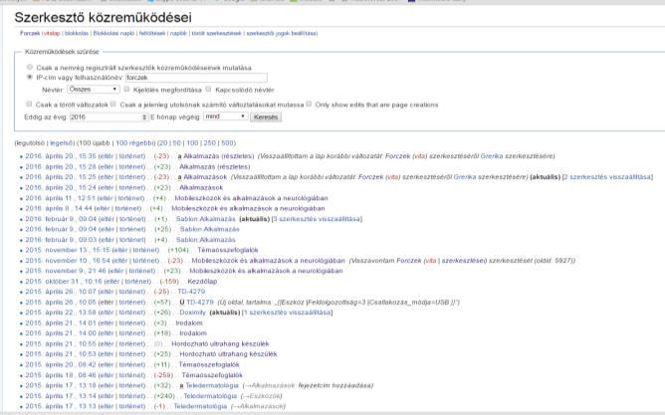Viewport: 665px width, 415px height.
Task: Show 50 results per page
Action: [x=177, y=143]
